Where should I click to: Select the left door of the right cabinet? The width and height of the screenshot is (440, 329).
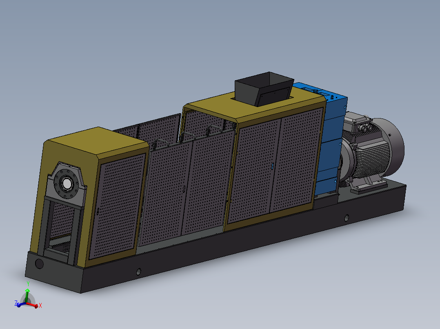point(254,171)
